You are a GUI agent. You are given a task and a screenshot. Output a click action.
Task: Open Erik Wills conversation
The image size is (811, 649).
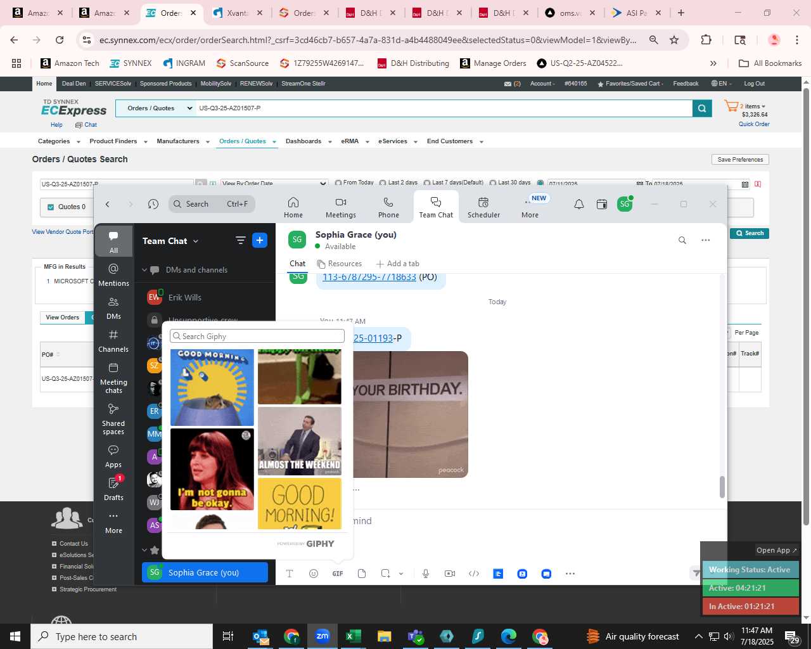coord(204,297)
